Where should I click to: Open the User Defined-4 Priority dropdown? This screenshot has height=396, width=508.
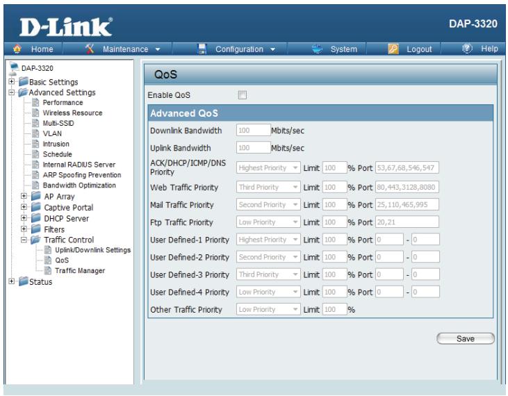point(268,292)
